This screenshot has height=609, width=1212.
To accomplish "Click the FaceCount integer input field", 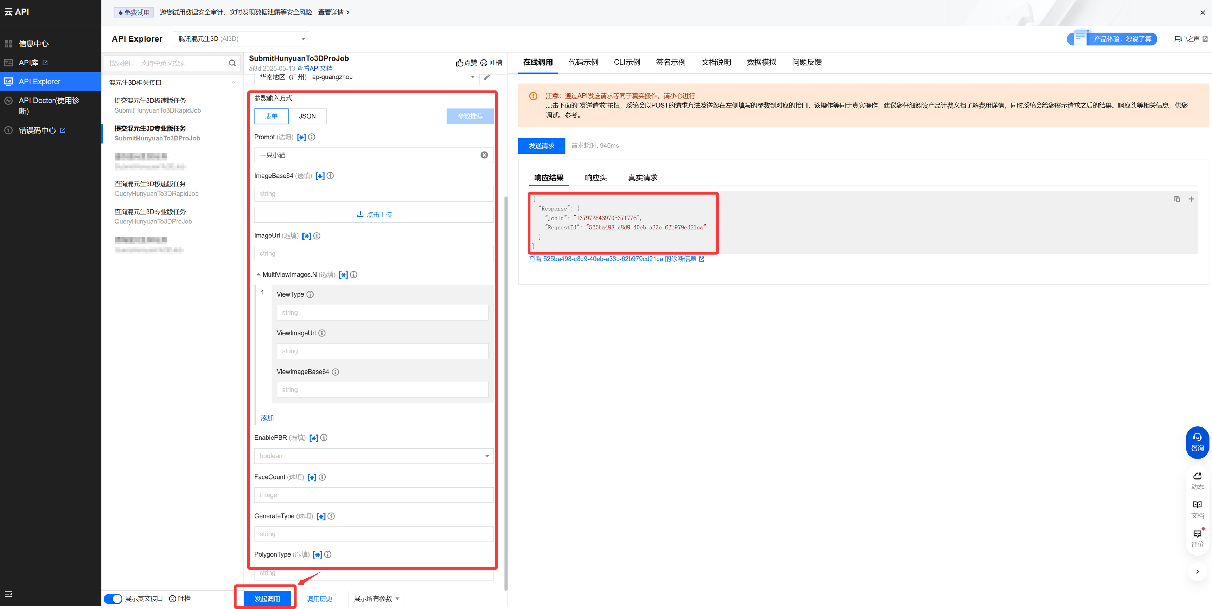I will (374, 495).
